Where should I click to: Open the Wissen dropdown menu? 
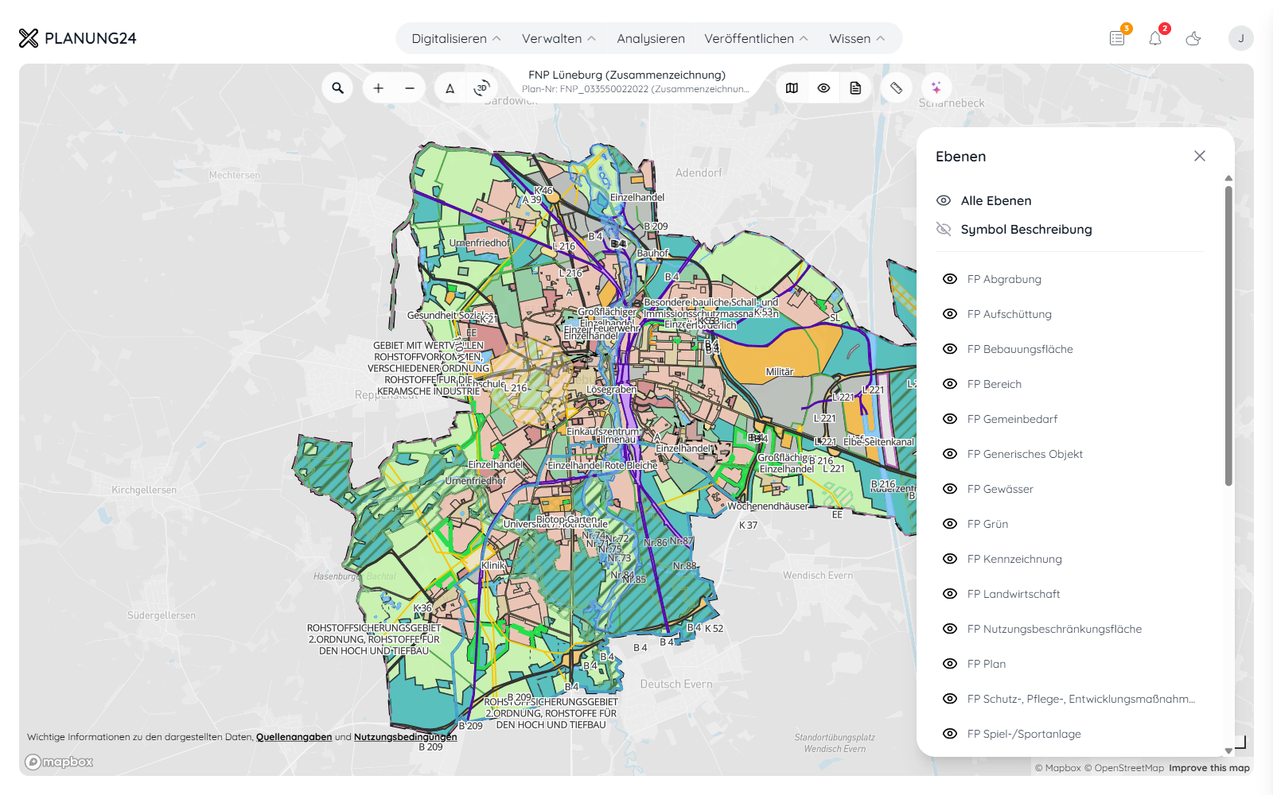(857, 38)
